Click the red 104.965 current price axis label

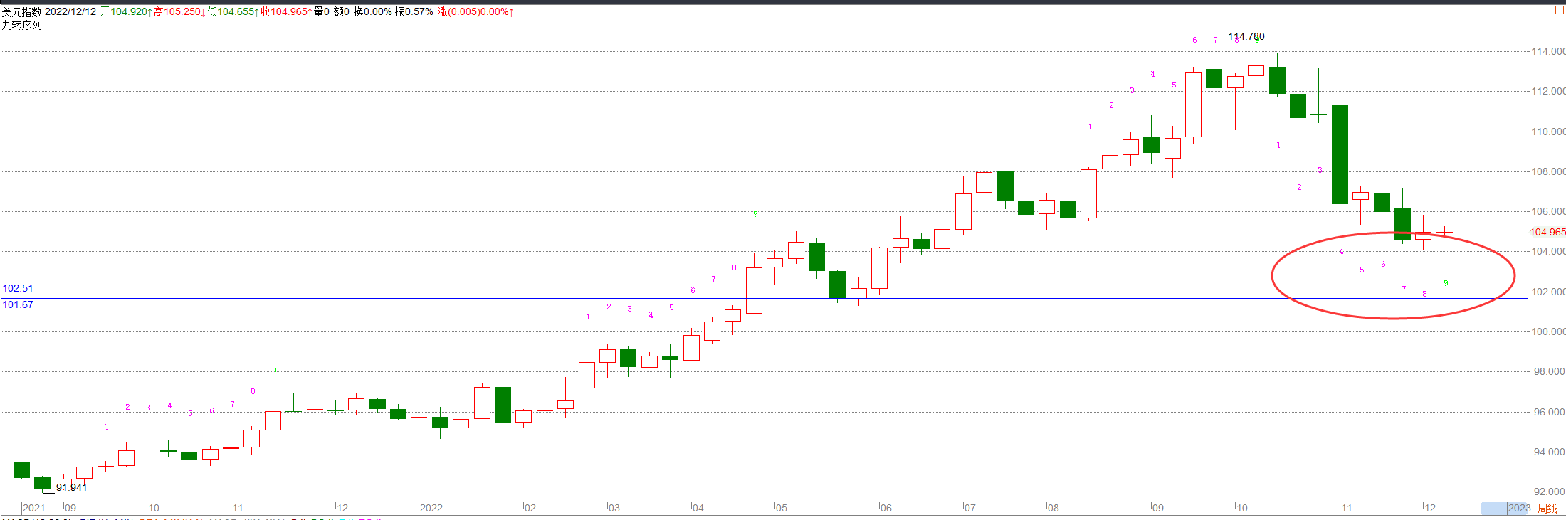(x=1547, y=232)
